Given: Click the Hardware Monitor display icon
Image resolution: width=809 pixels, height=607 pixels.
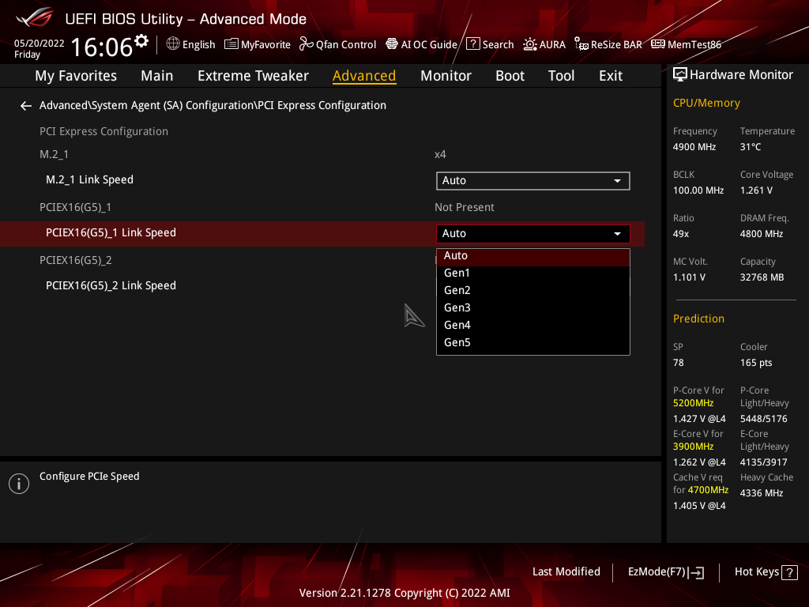Looking at the screenshot, I should (680, 75).
